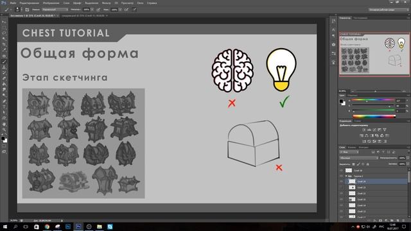Select the Zoom tool

point(4,130)
